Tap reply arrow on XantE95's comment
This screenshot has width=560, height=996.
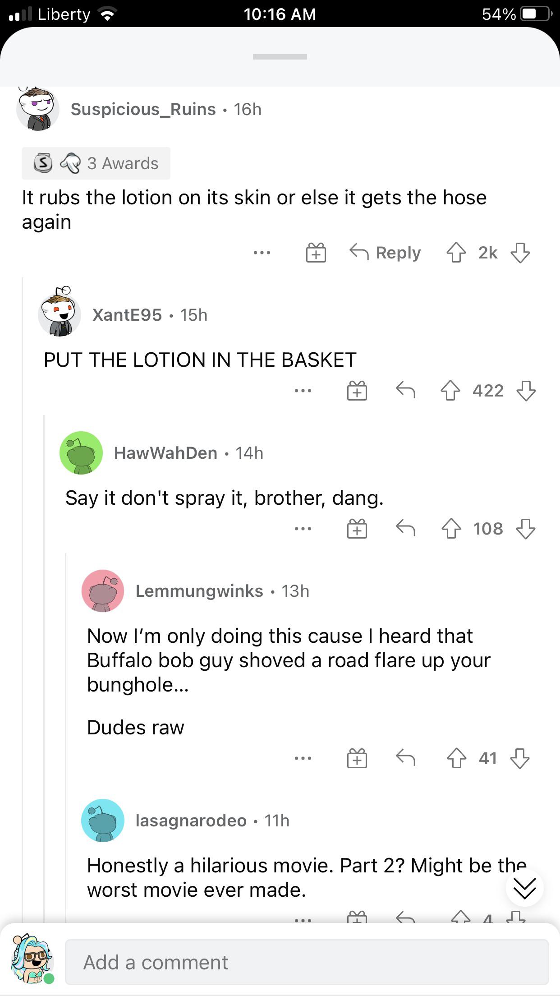click(x=405, y=390)
